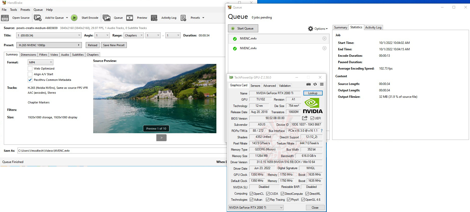Click the Bus Interface question mark icon
Screen dimensions: 470x212
coord(321,131)
